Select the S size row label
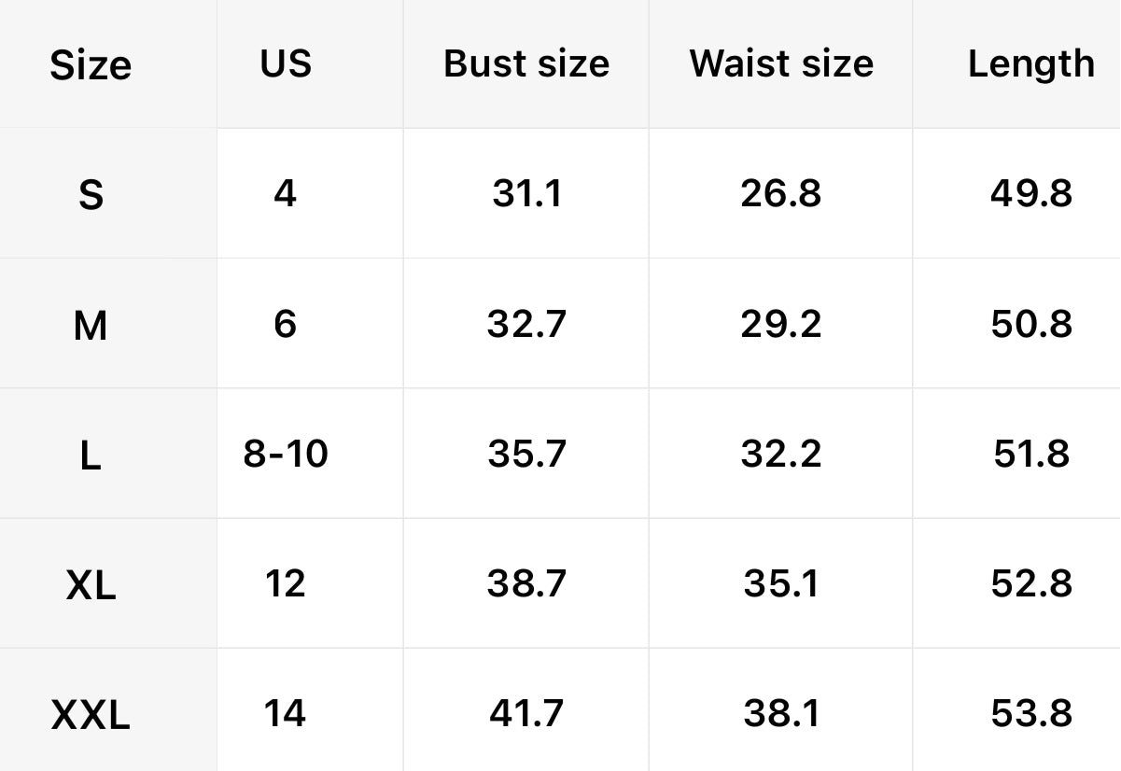Image resolution: width=1121 pixels, height=771 pixels. click(91, 195)
